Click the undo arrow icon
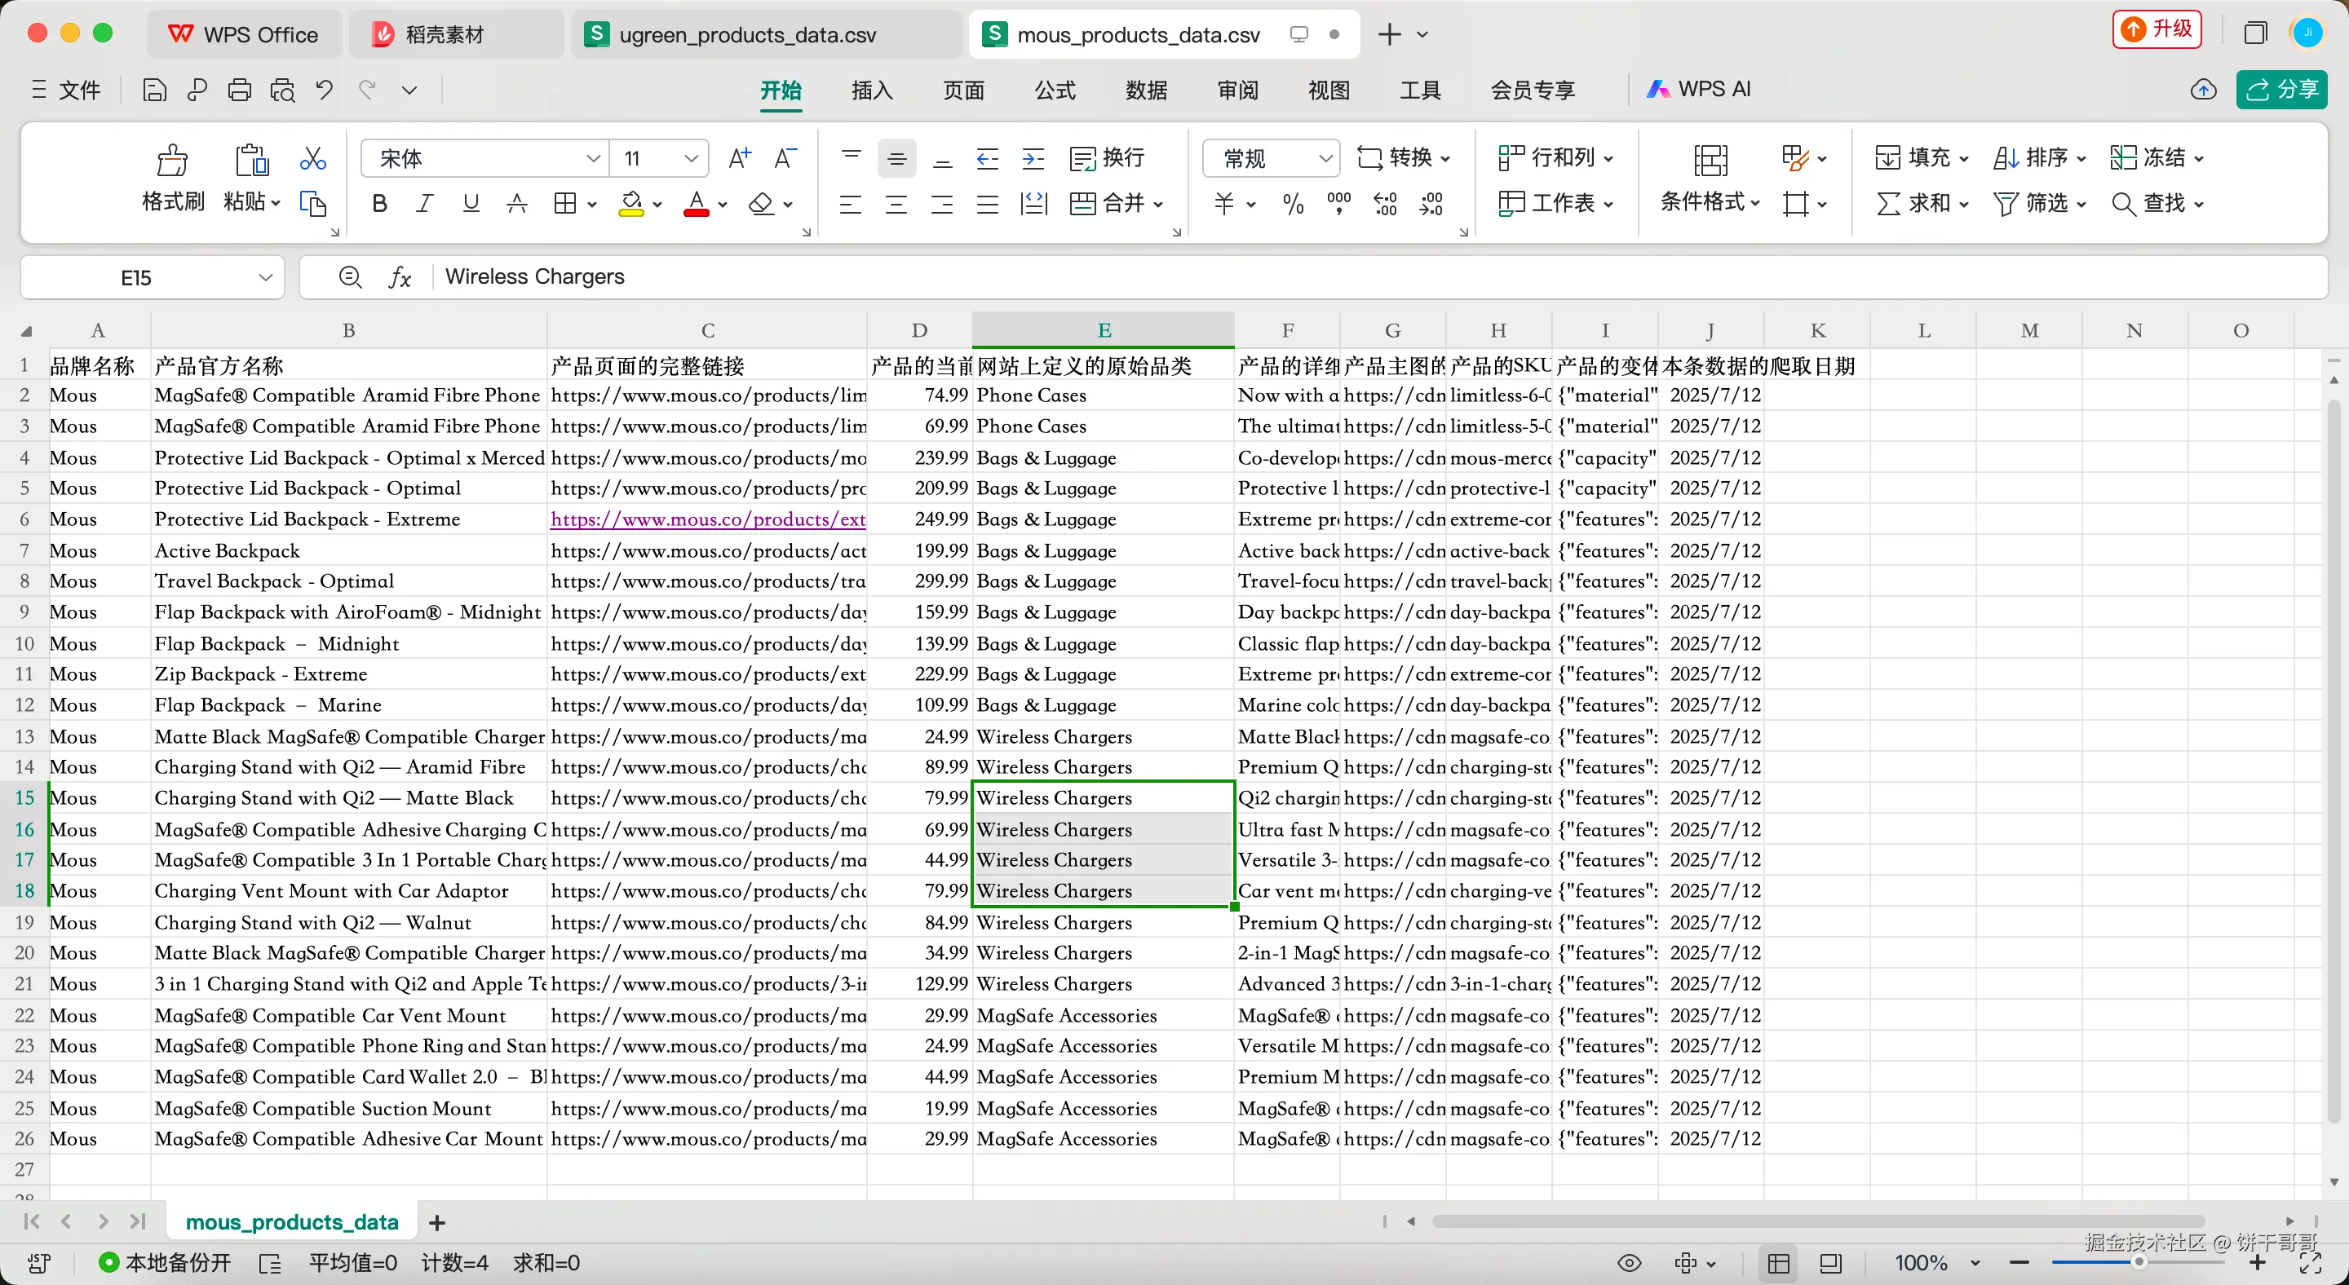The image size is (2349, 1285). click(324, 91)
